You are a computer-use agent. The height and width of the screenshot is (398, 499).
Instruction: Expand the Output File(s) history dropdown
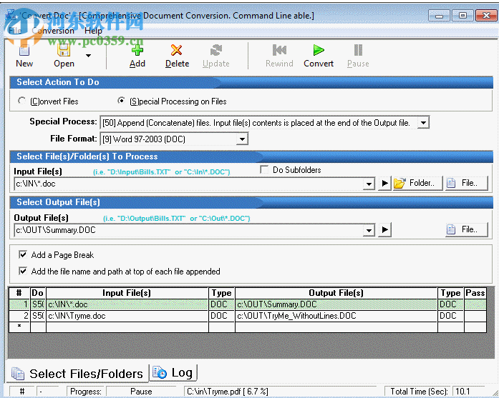click(x=369, y=230)
